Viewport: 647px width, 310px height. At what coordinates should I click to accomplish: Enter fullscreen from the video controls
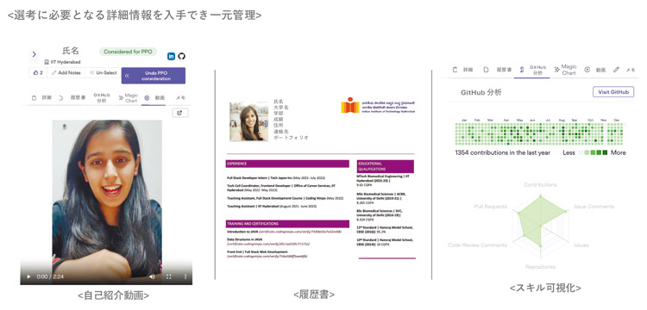tap(169, 276)
